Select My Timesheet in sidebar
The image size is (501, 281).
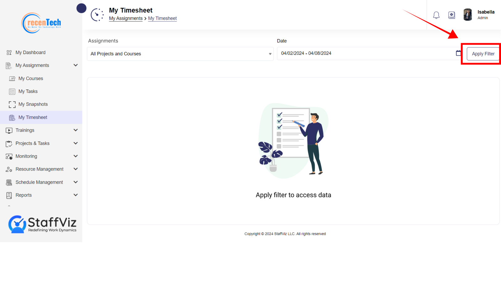click(41, 117)
